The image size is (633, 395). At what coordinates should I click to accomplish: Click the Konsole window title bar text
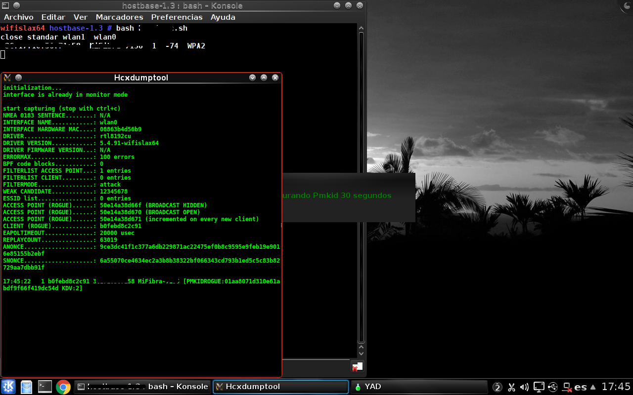tap(182, 5)
